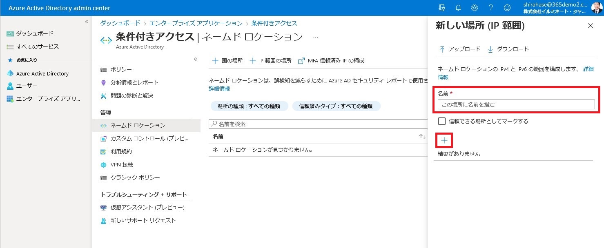Open the more options ellipsis beside title

pos(315,37)
